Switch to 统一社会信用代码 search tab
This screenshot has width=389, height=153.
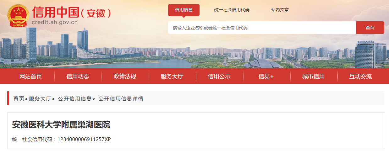tap(232, 10)
